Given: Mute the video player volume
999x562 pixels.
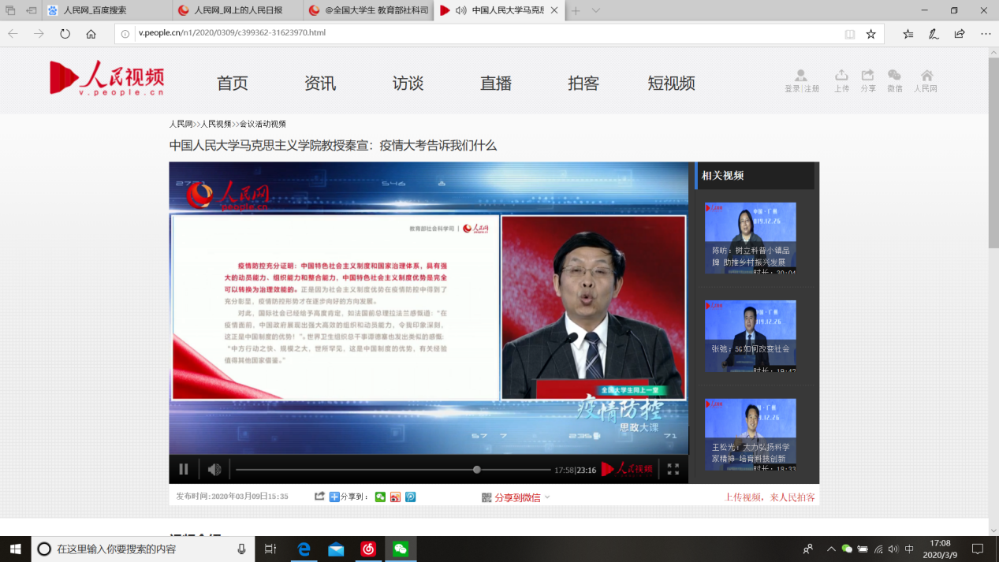Looking at the screenshot, I should [x=214, y=469].
